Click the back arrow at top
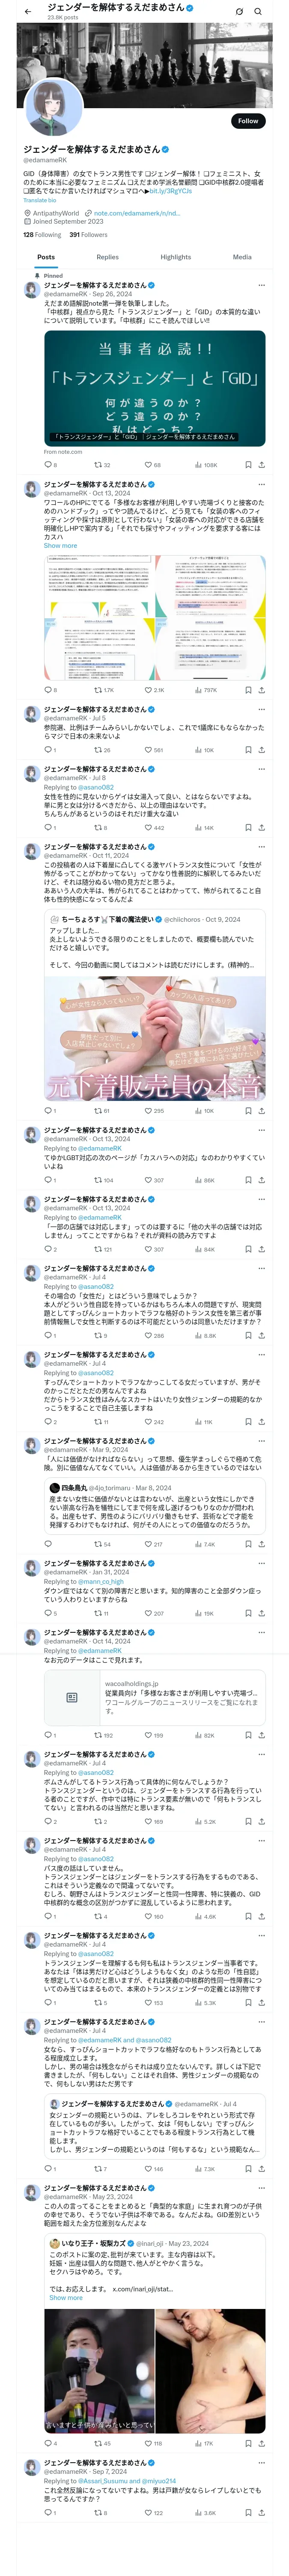289x2576 pixels. tap(28, 11)
